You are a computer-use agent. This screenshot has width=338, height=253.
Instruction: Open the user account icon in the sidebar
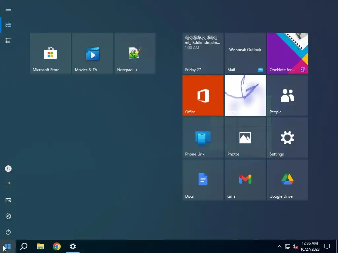[8, 169]
